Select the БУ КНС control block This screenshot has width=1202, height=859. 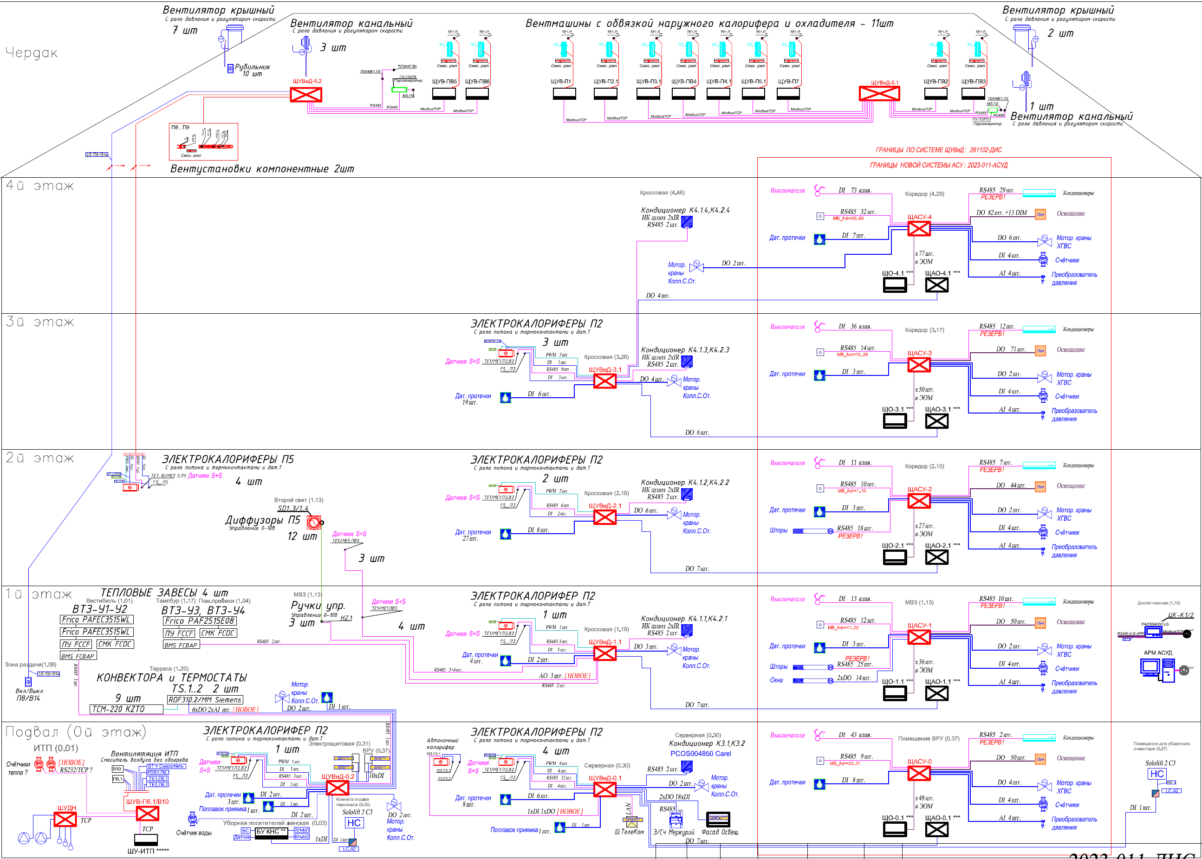pyautogui.click(x=272, y=832)
